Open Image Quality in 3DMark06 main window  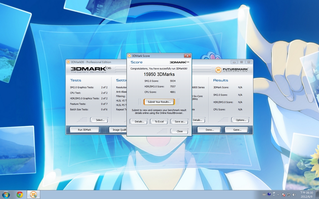118,130
